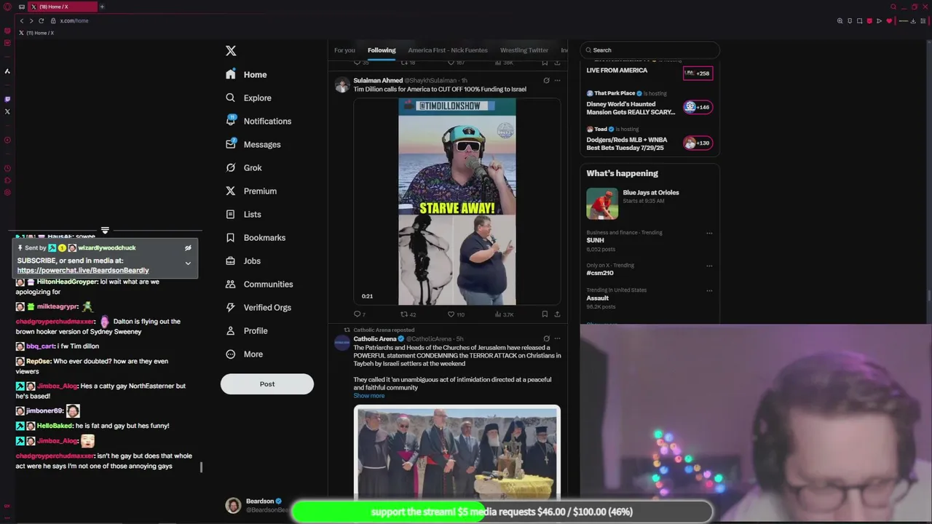
Task: Join the LIVE FROM AMERICA space
Action: (698, 74)
